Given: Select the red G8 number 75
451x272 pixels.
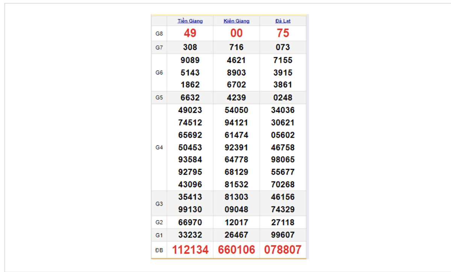Looking at the screenshot, I should coord(283,33).
